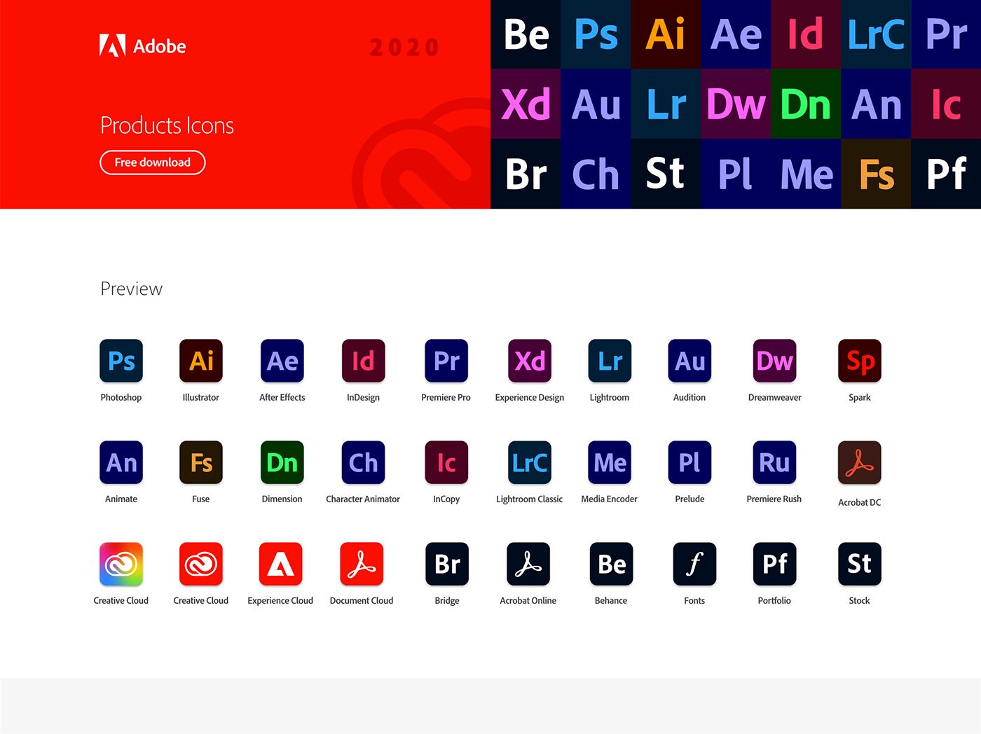Click the InCopy Ic icon in Preview
The height and width of the screenshot is (734, 981).
click(x=446, y=462)
